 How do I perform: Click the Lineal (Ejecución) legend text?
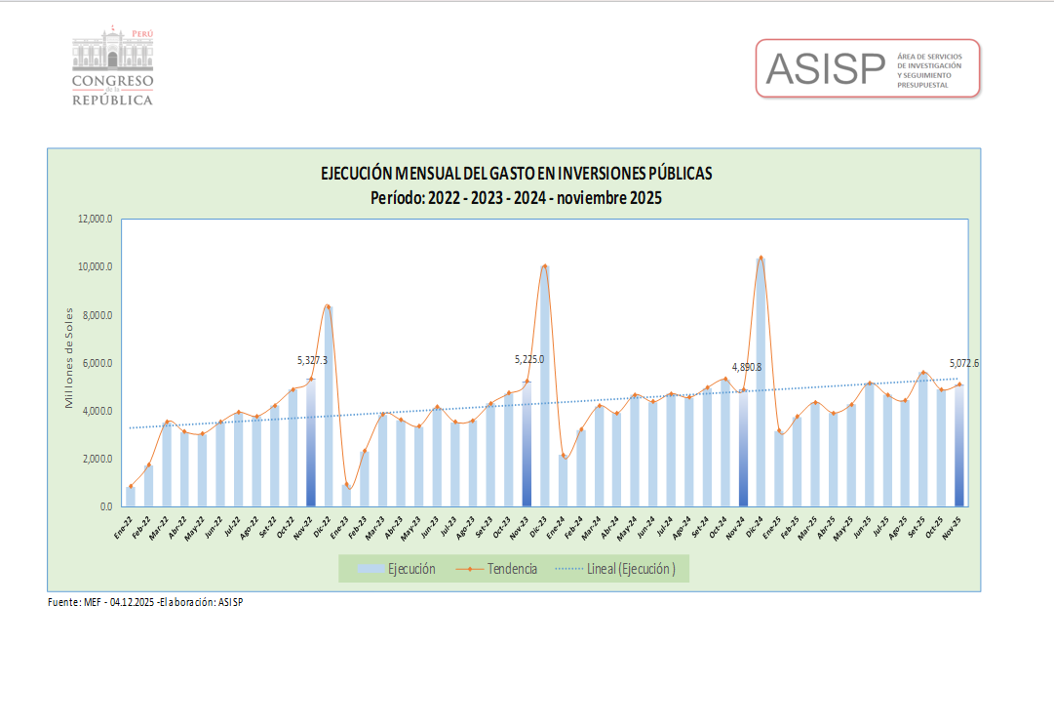(x=632, y=569)
